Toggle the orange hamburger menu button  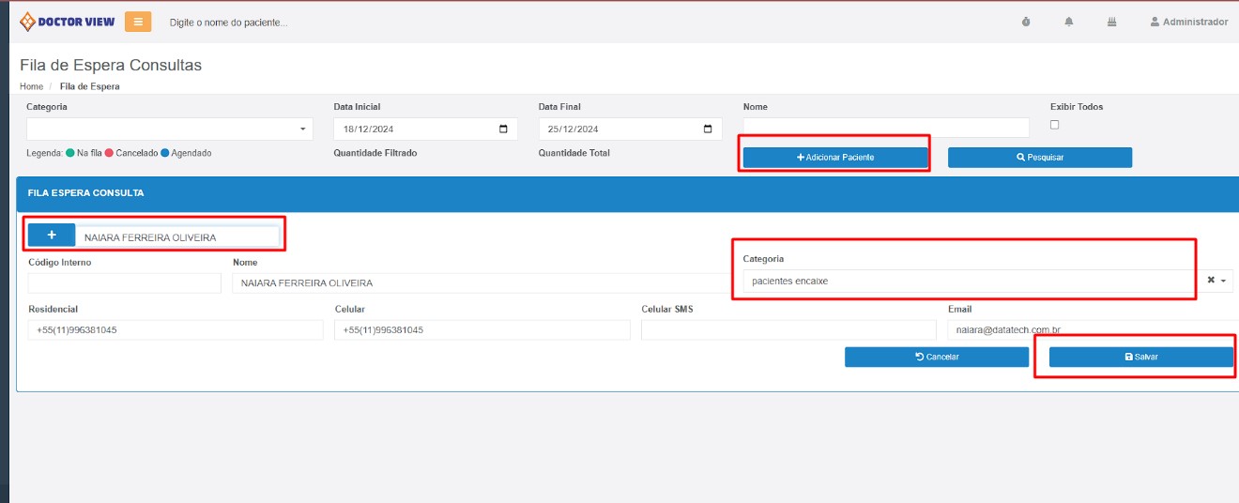[138, 21]
